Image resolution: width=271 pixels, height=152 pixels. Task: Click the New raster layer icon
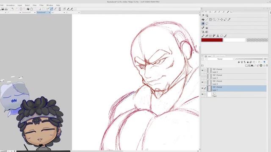(246, 65)
